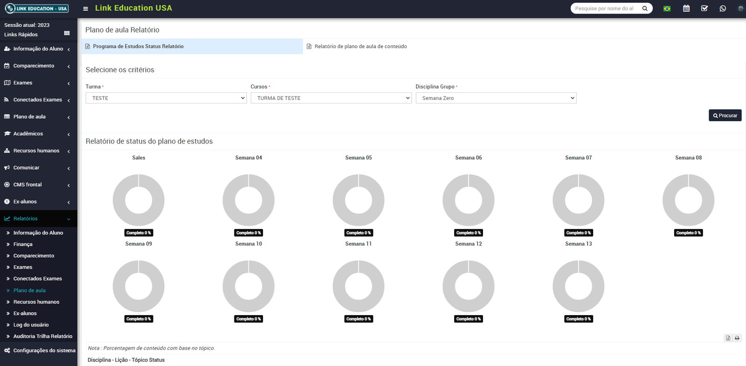Select Programa de Estudos Status Relatório tab
Image resolution: width=746 pixels, height=366 pixels.
(192, 46)
